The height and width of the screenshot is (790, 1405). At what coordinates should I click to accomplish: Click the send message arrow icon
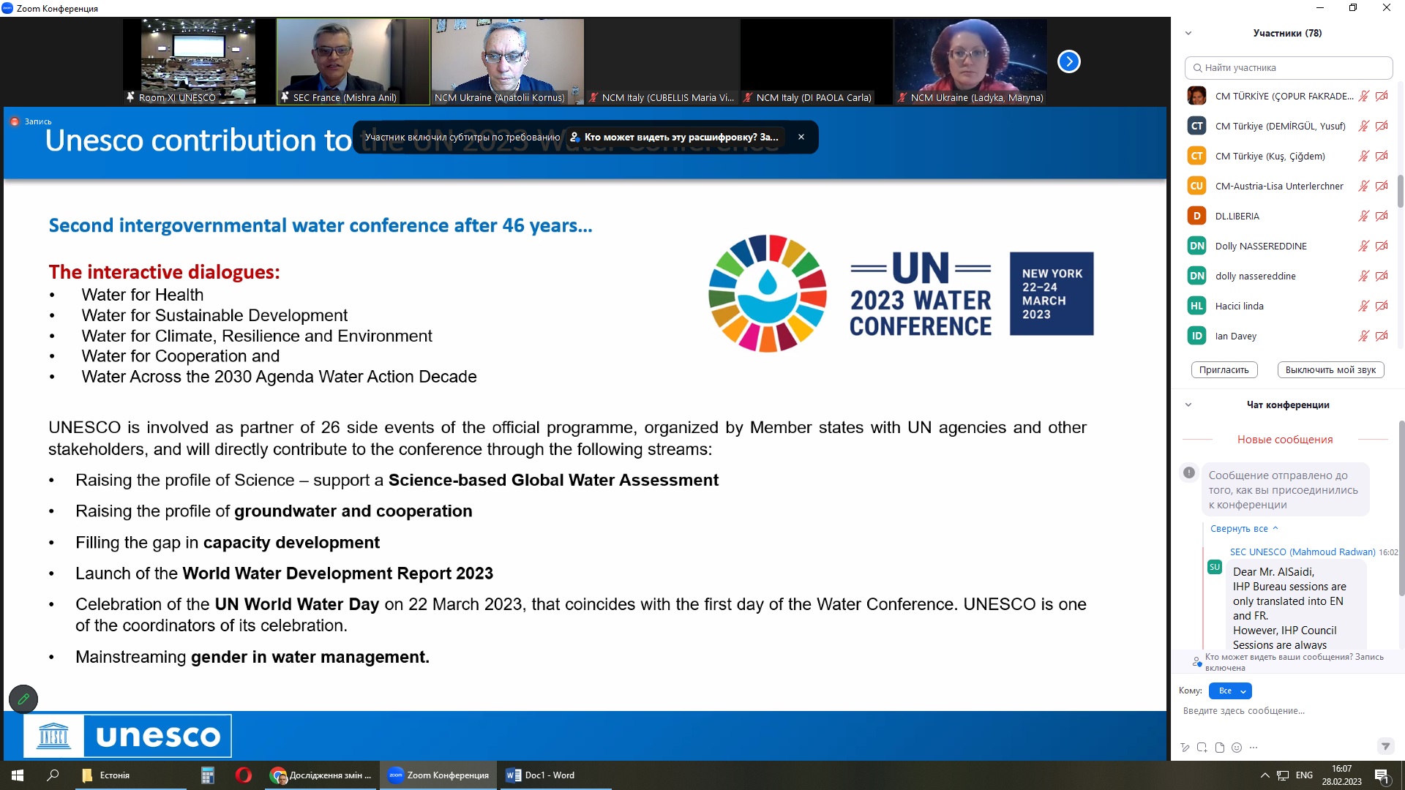[x=1385, y=746]
